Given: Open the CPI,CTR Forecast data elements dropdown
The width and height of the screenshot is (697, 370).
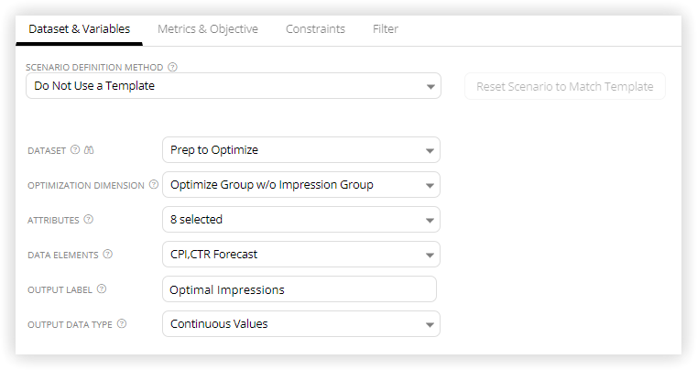Looking at the screenshot, I should 301,255.
